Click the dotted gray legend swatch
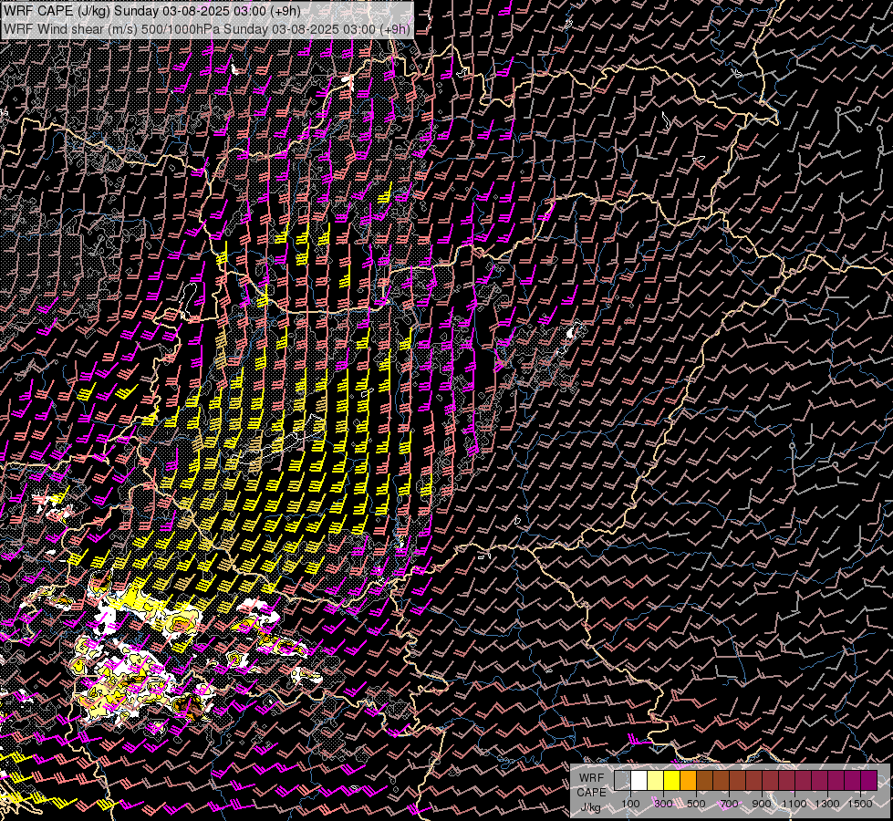This screenshot has height=821, width=893. click(622, 780)
